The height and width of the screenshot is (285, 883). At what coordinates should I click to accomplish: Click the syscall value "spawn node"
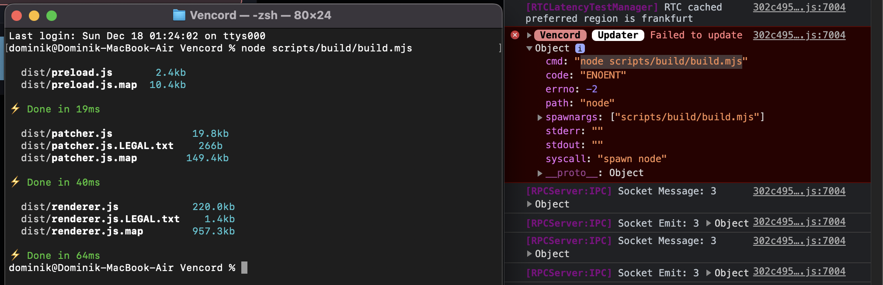632,159
